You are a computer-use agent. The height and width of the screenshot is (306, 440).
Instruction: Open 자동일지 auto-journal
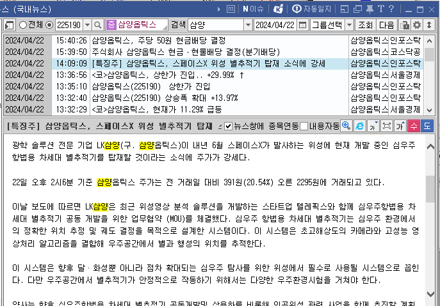click(x=311, y=9)
